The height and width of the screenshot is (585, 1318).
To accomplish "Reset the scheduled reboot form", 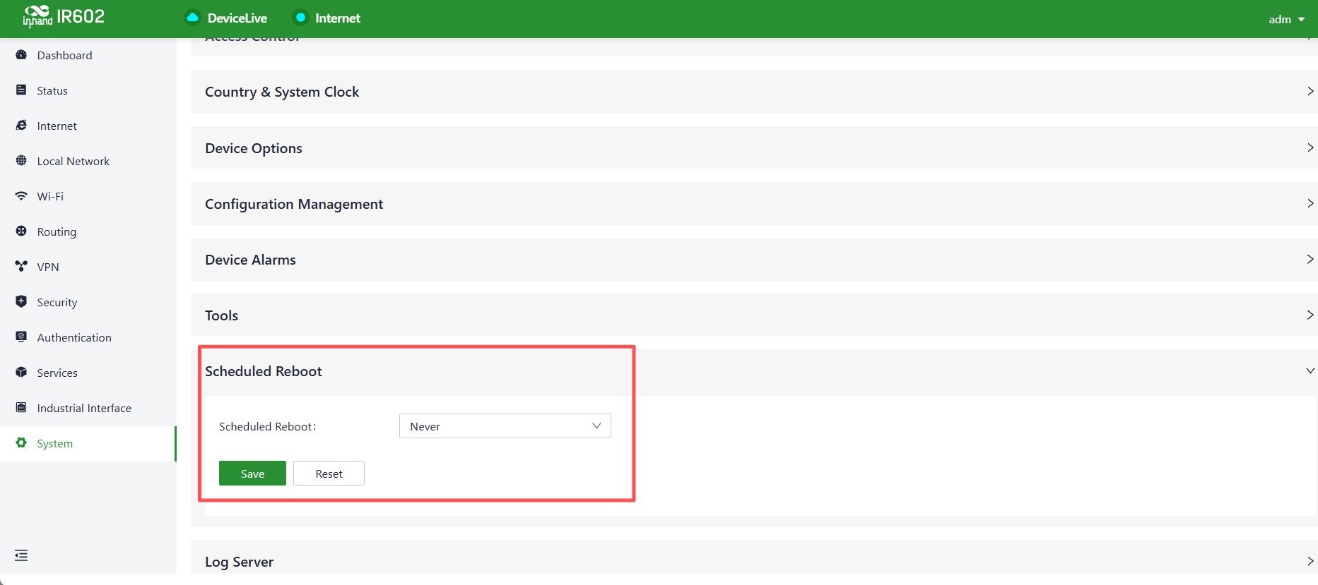I will click(x=329, y=474).
